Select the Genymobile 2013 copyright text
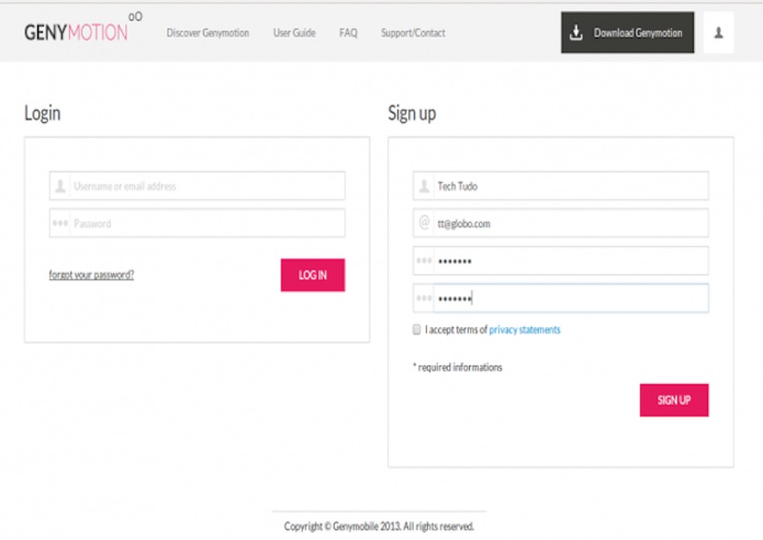 point(379,526)
